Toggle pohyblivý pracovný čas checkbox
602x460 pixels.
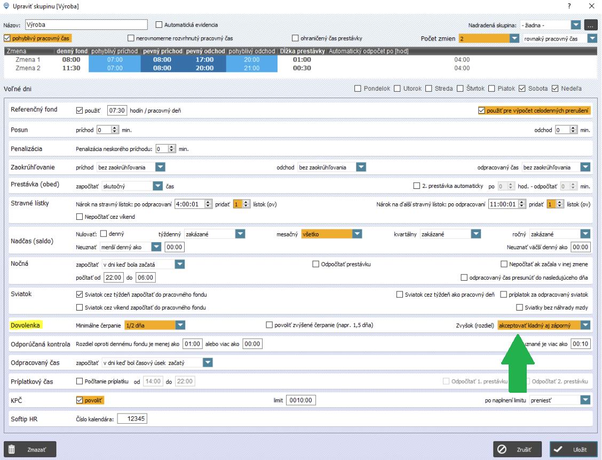tap(7, 38)
